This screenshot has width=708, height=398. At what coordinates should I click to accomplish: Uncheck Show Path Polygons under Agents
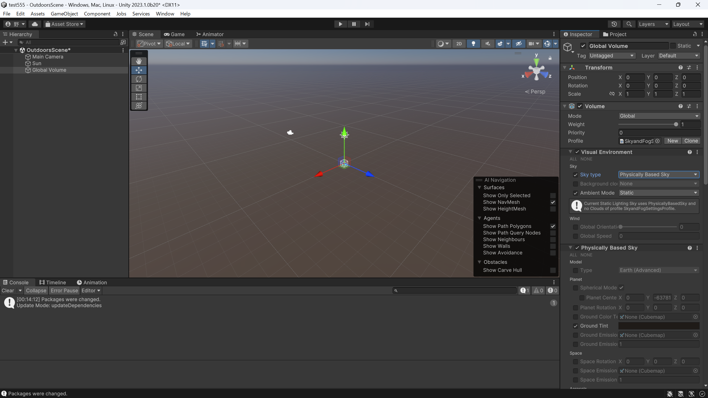pos(553,226)
